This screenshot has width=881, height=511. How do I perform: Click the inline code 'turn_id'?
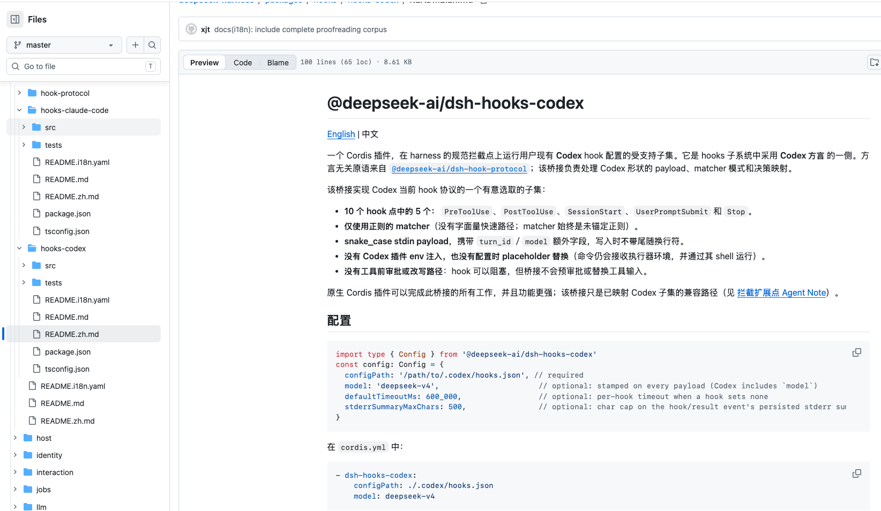pyautogui.click(x=495, y=242)
